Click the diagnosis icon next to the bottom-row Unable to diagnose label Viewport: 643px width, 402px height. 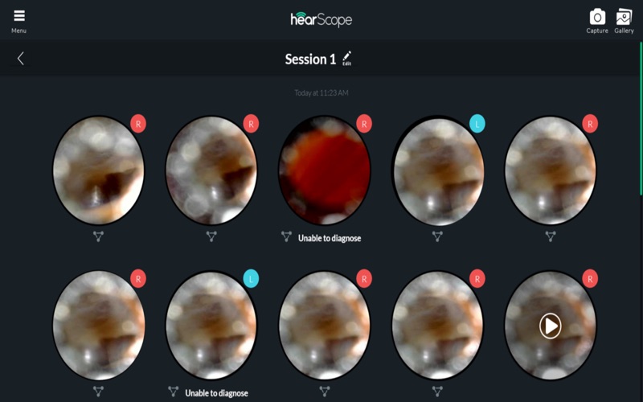tap(174, 392)
